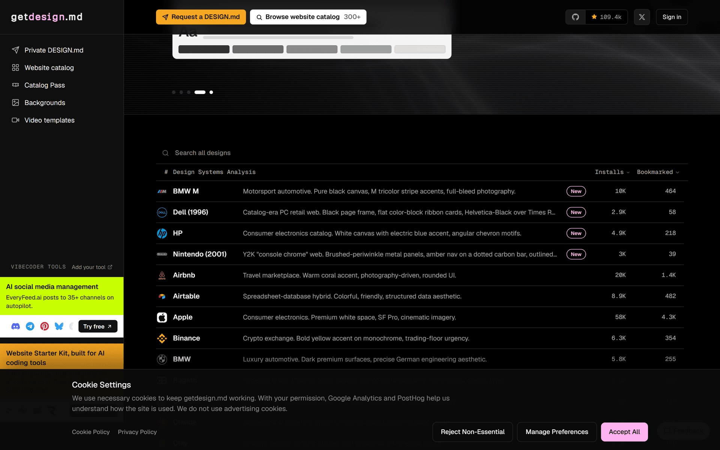The width and height of the screenshot is (720, 450).
Task: Go to the getdesign.md home logo
Action: [x=47, y=17]
